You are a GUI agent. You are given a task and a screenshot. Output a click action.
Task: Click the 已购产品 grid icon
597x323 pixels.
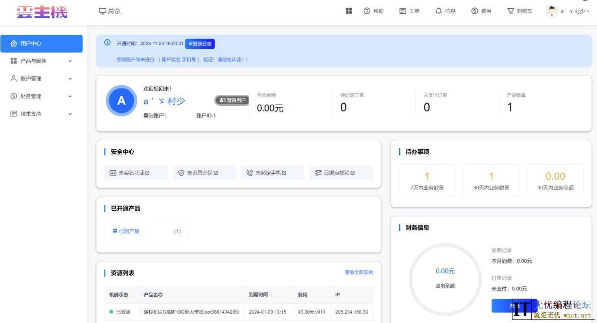pyautogui.click(x=114, y=231)
